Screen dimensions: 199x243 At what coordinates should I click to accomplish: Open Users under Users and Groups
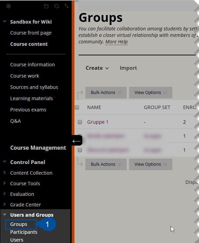[x=17, y=240]
